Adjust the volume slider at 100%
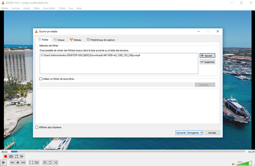 pyautogui.click(x=244, y=163)
